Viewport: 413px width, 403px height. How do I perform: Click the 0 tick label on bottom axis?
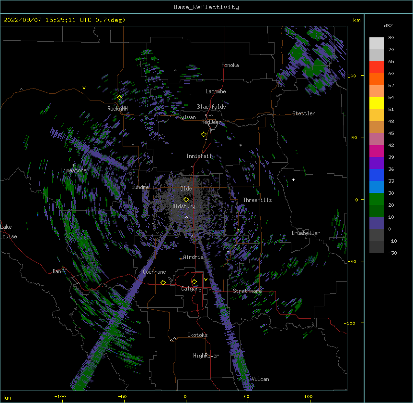pyautogui.click(x=185, y=396)
